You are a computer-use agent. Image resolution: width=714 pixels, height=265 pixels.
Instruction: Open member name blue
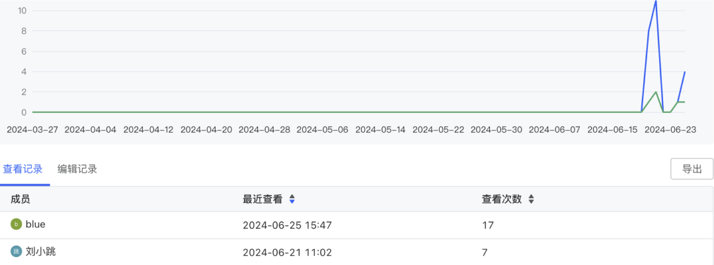(36, 225)
